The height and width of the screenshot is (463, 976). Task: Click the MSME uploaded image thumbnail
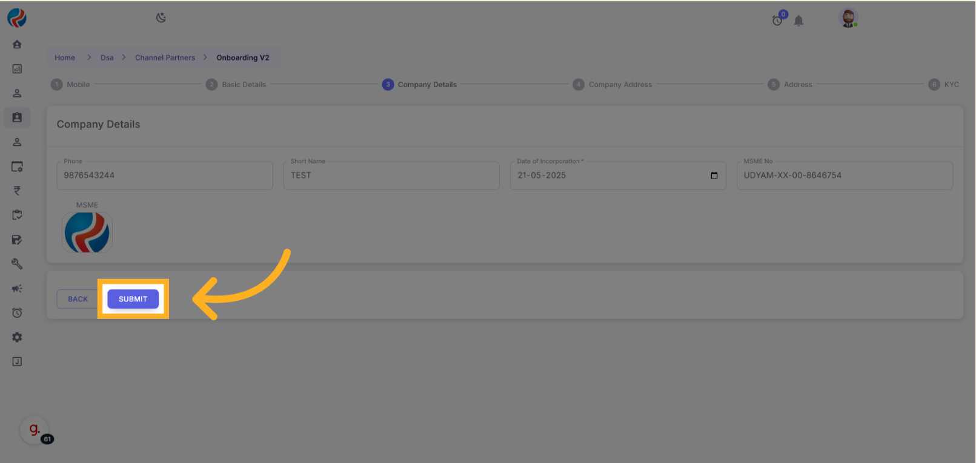87,232
